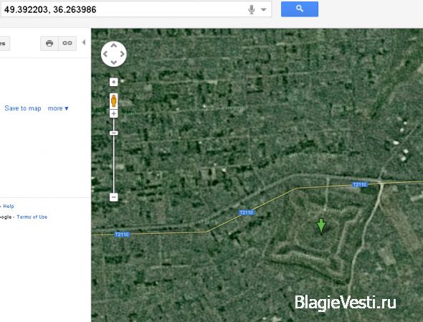Zoom in with the plus button
423x322 pixels.
[113, 113]
